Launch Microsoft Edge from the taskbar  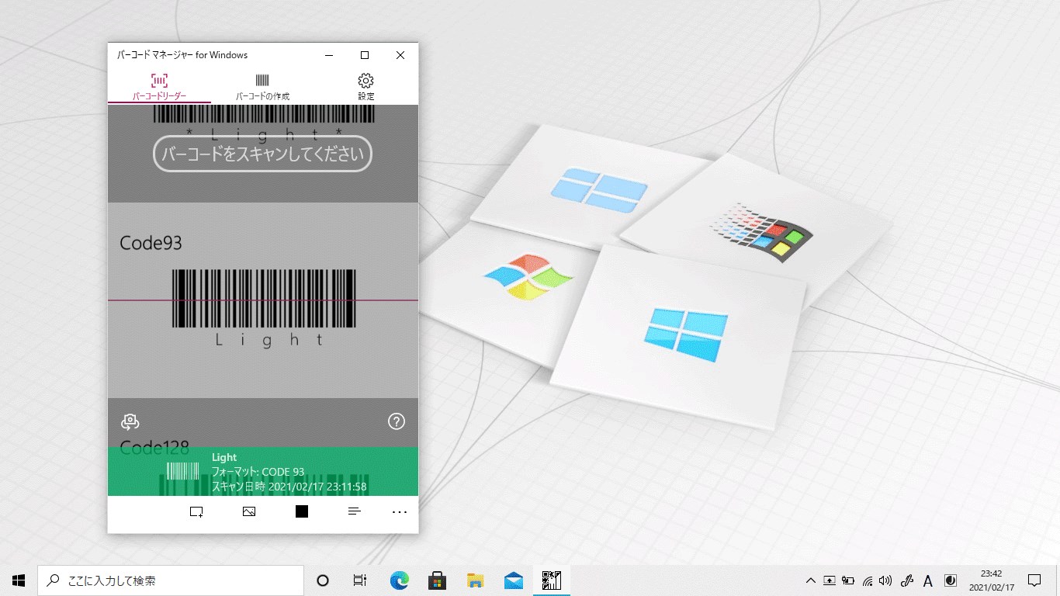tap(399, 580)
